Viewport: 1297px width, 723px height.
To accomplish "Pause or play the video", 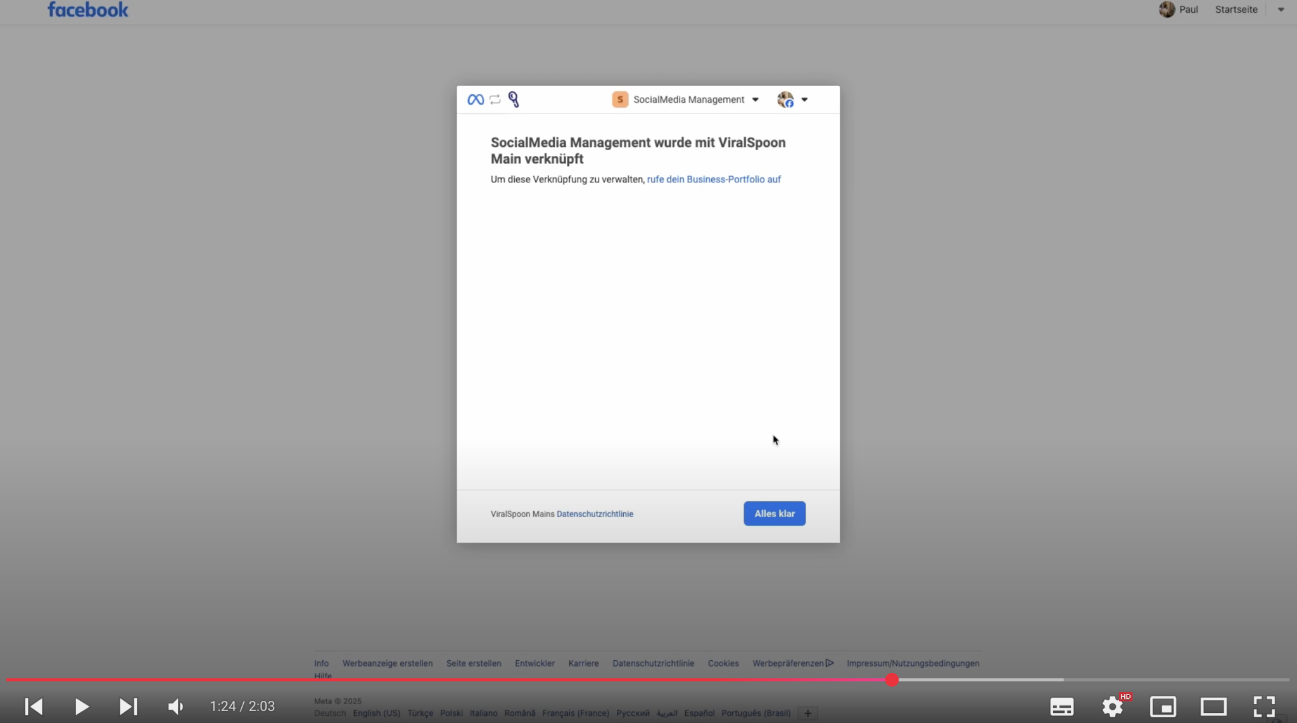I will point(81,706).
